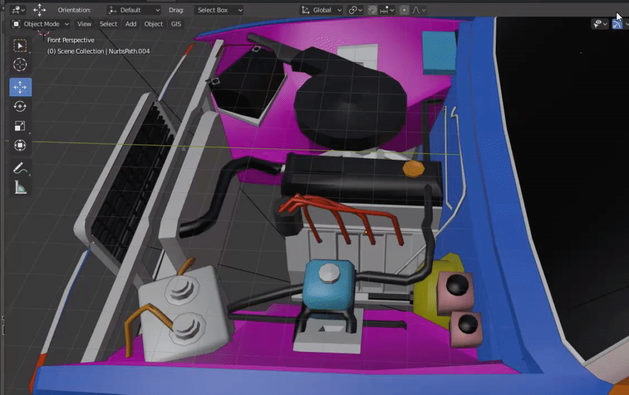629x395 pixels.
Task: Toggle proportional editing
Action: pos(404,10)
